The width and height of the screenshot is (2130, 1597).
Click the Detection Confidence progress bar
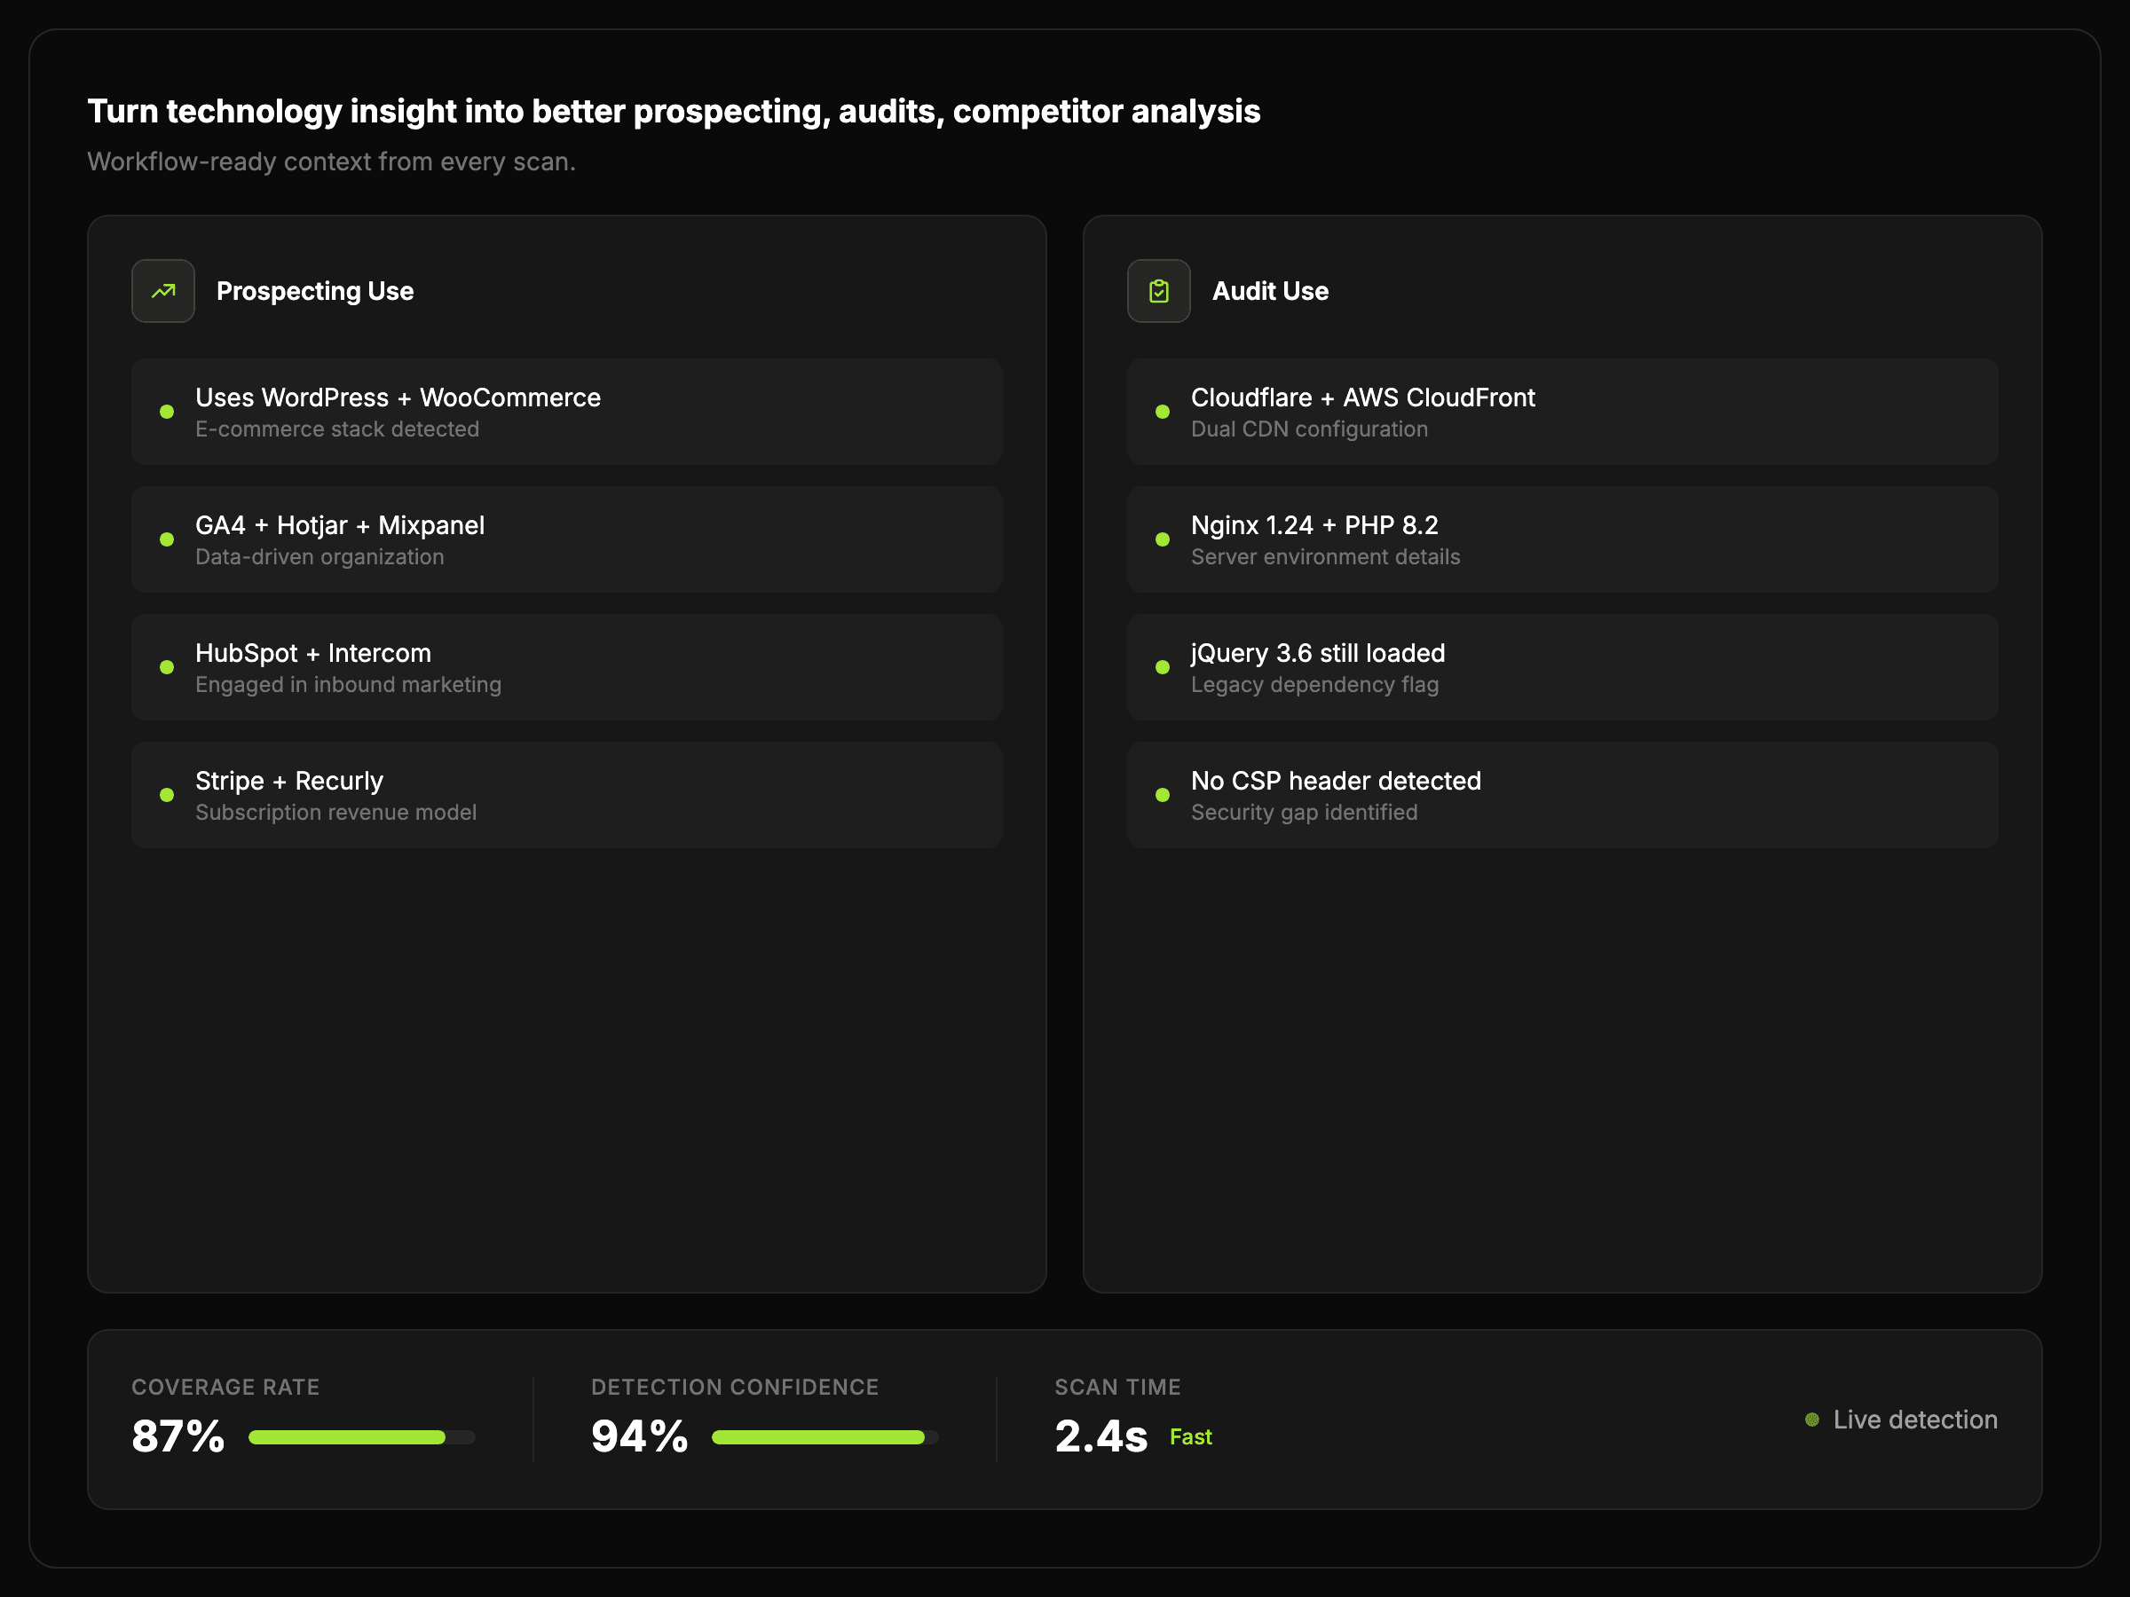pyautogui.click(x=824, y=1437)
